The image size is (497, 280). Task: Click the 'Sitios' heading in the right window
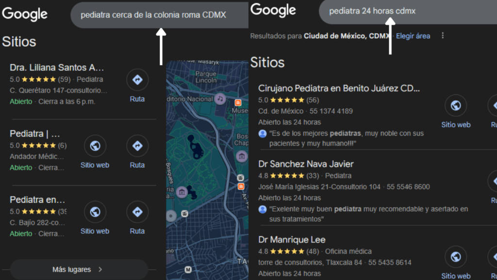pyautogui.click(x=267, y=63)
